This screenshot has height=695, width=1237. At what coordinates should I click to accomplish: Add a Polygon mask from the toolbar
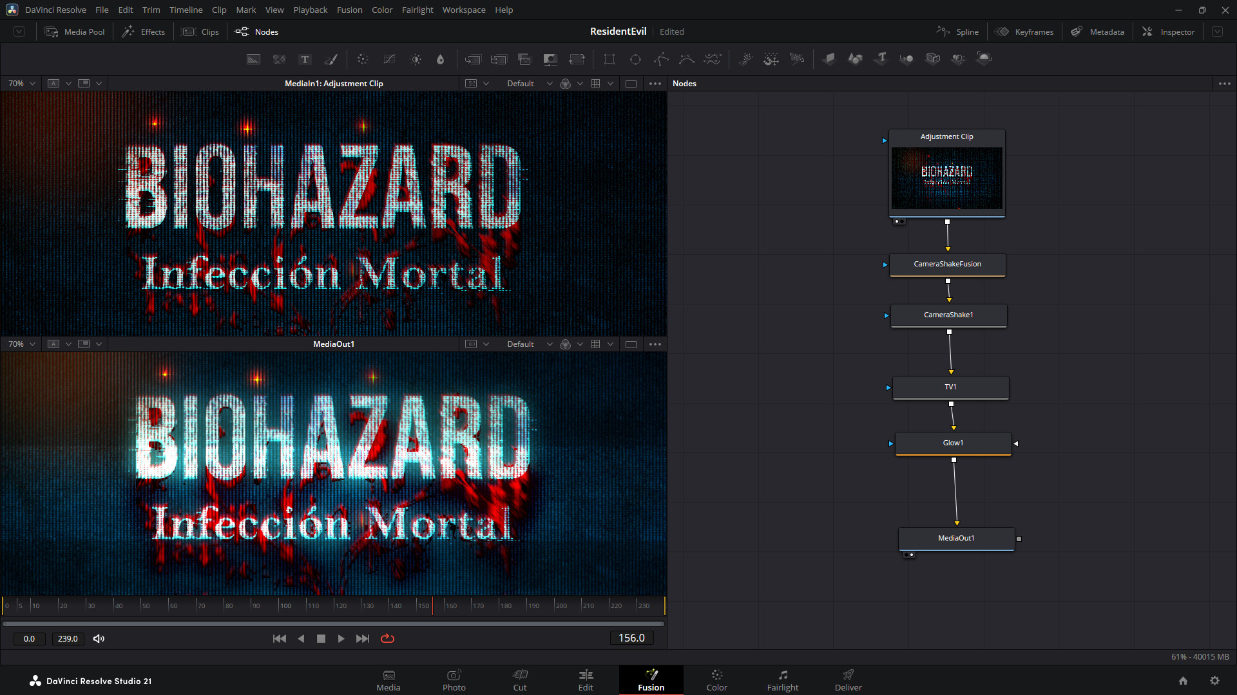(x=661, y=59)
